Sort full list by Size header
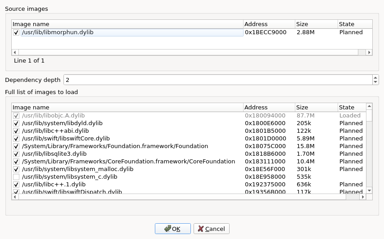This screenshot has height=239, width=384. pyautogui.click(x=316, y=107)
